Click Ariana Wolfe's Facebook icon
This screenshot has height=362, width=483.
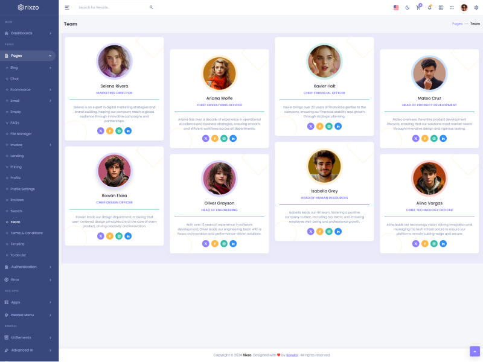[215, 138]
